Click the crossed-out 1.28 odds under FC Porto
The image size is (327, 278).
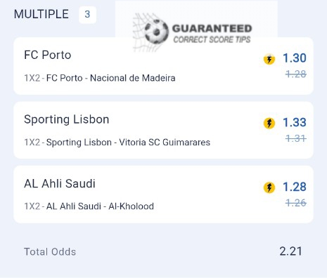point(296,74)
